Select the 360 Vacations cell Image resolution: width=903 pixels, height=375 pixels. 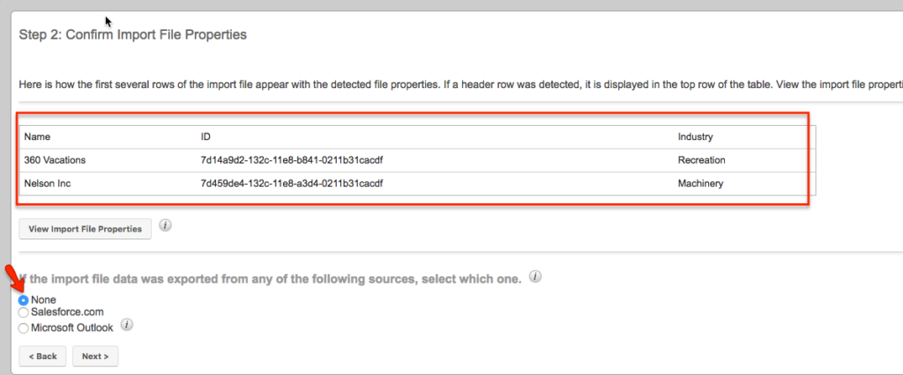click(55, 160)
